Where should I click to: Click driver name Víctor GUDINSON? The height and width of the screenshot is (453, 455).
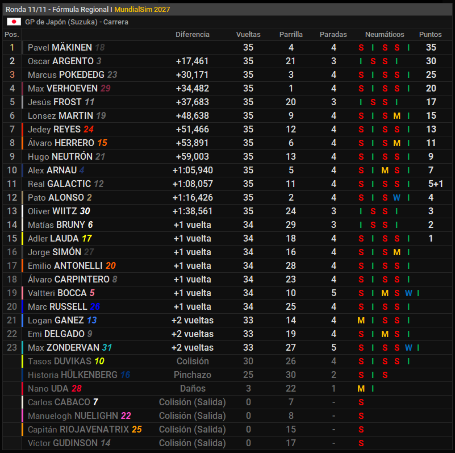[62, 443]
